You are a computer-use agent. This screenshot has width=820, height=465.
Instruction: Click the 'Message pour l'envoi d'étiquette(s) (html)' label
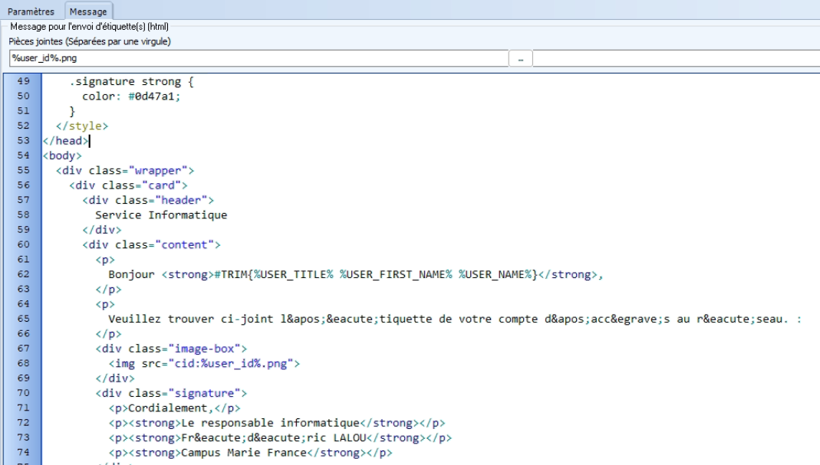click(90, 27)
